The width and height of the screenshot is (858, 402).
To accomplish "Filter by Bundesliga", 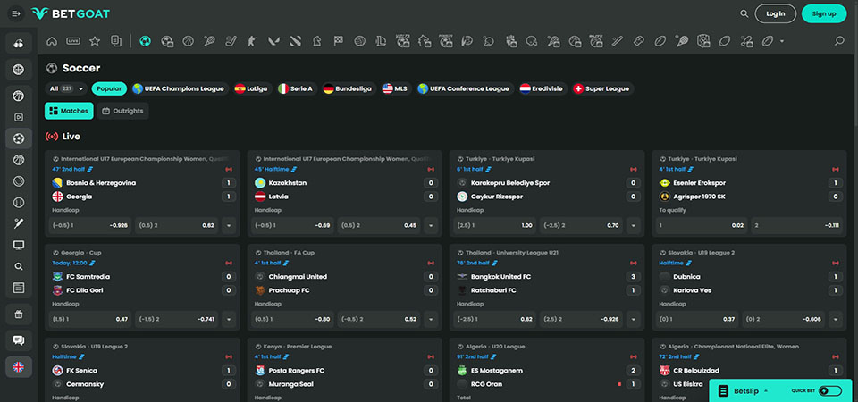I will pos(348,88).
